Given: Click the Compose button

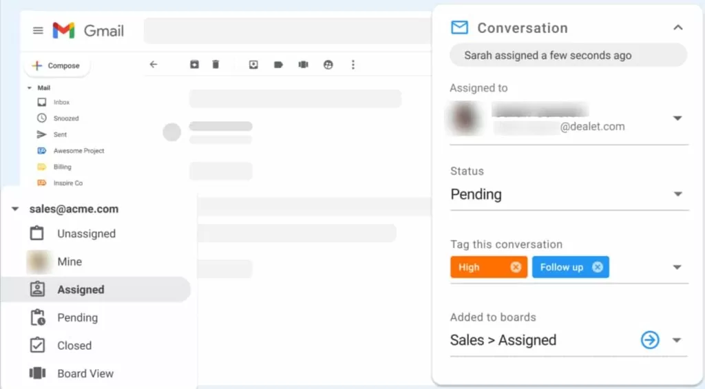Looking at the screenshot, I should [56, 65].
